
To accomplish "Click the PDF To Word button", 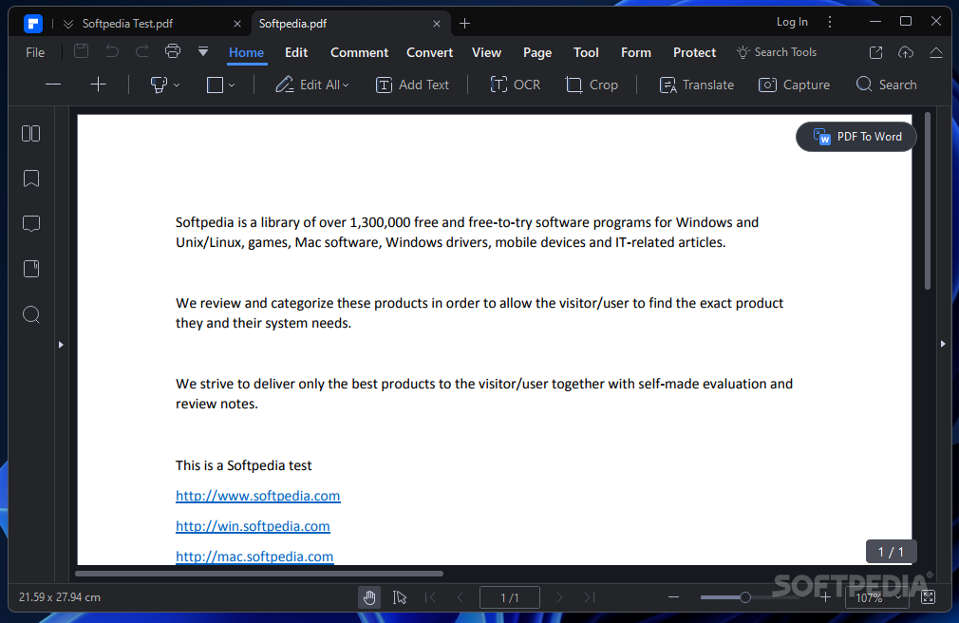I will (856, 137).
